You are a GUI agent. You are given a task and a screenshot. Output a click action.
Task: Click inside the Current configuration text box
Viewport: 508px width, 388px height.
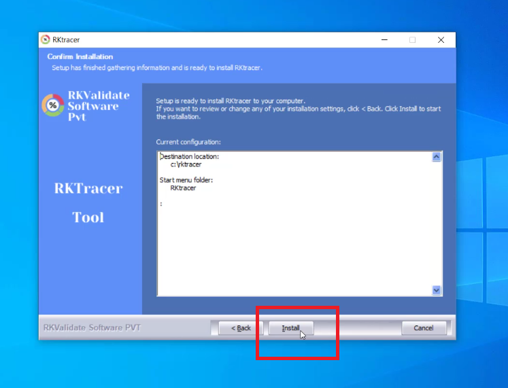coord(299,224)
